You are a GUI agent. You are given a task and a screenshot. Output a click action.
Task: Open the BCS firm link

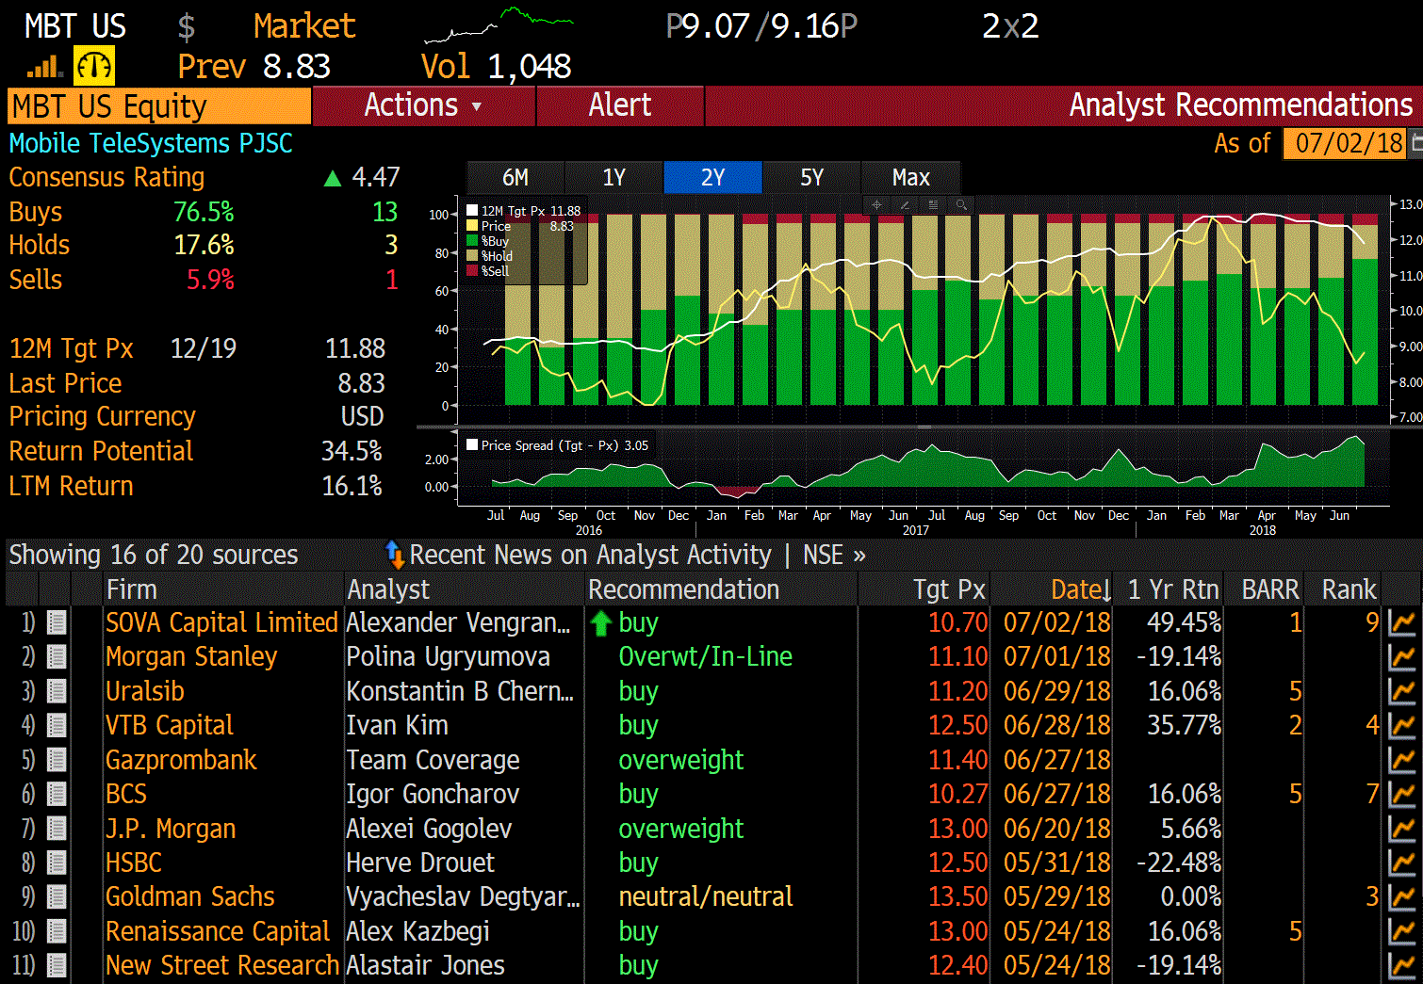tap(126, 795)
